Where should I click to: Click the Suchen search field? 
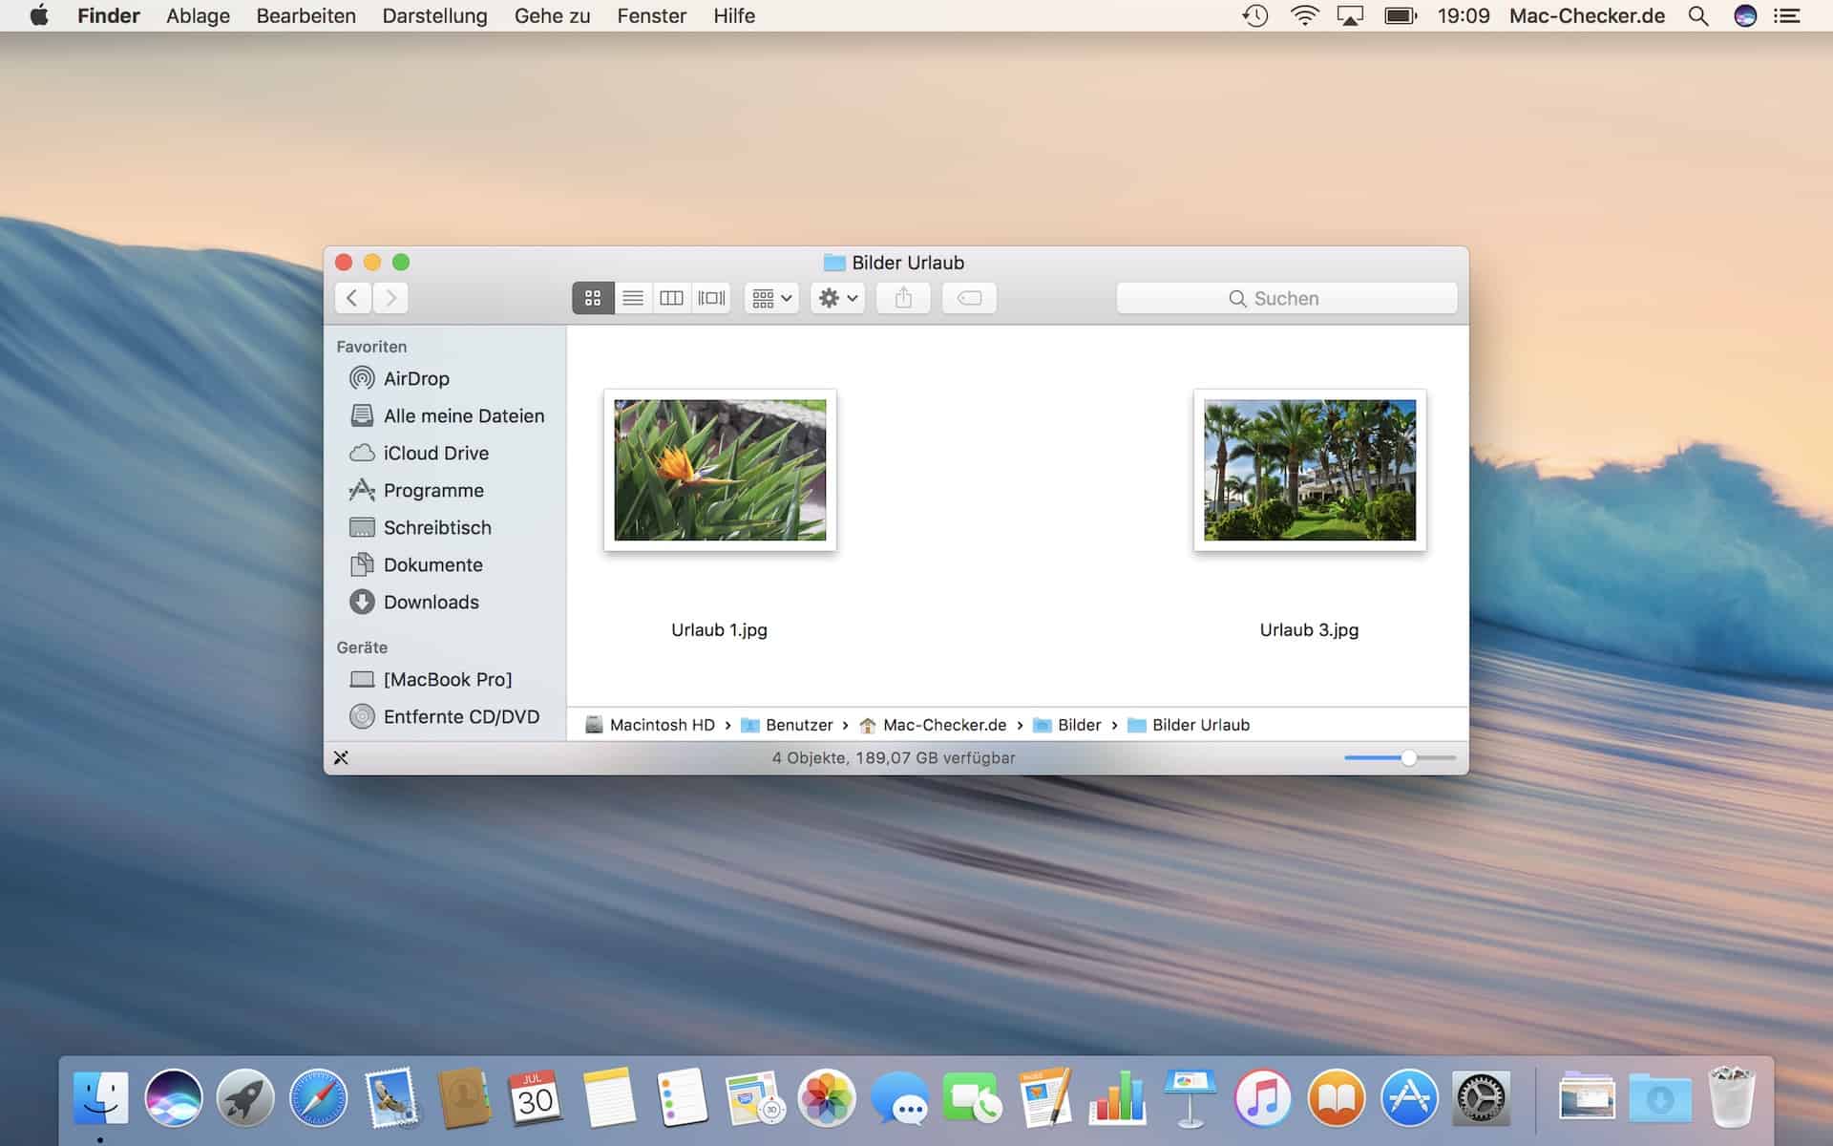1287,298
